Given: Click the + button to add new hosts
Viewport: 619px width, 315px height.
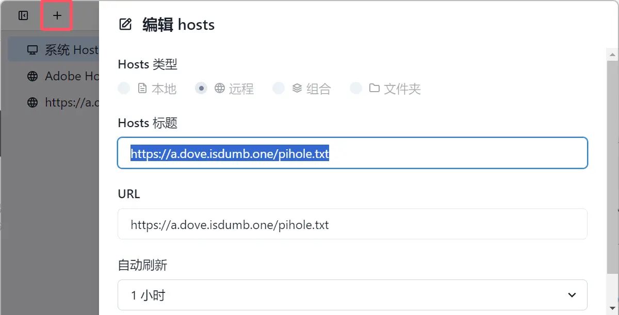Looking at the screenshot, I should pos(56,15).
